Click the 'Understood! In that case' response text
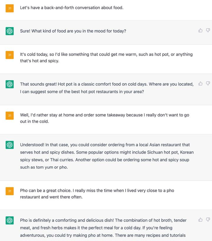The width and height of the screenshot is (212, 241). [x=107, y=156]
